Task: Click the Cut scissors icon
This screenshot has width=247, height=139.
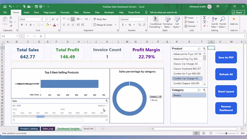Action: [x=11, y=18]
